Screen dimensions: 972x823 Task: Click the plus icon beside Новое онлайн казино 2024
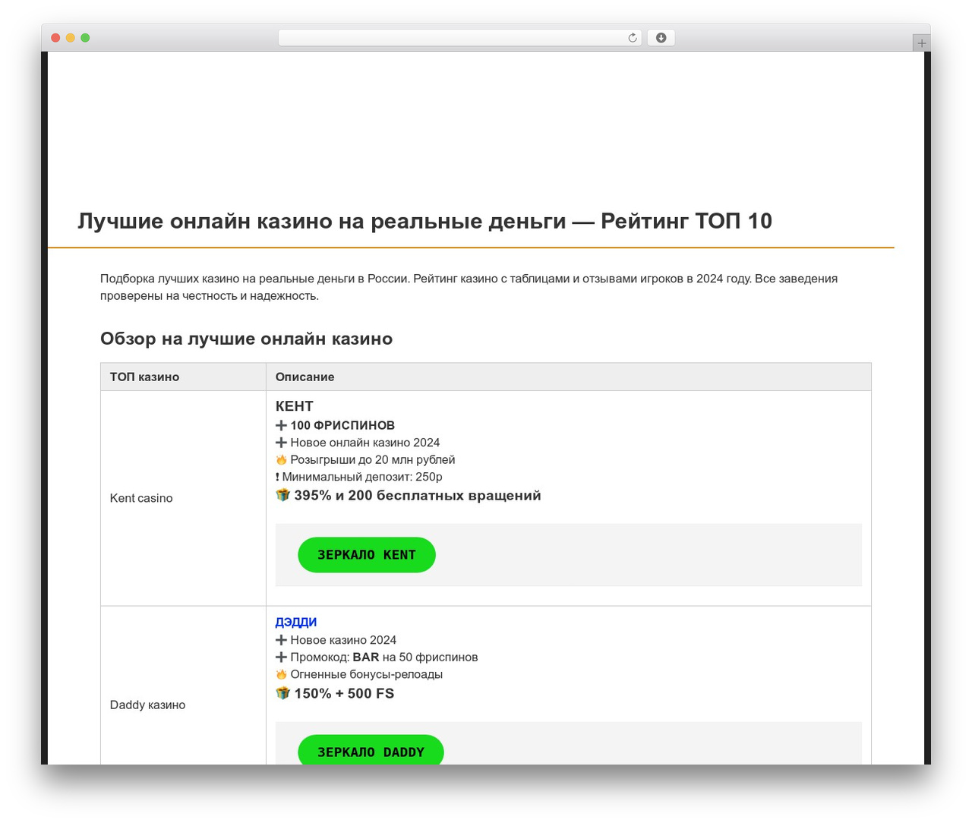click(281, 443)
